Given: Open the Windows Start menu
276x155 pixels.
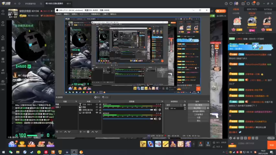Looking at the screenshot, I should [x=3, y=152].
